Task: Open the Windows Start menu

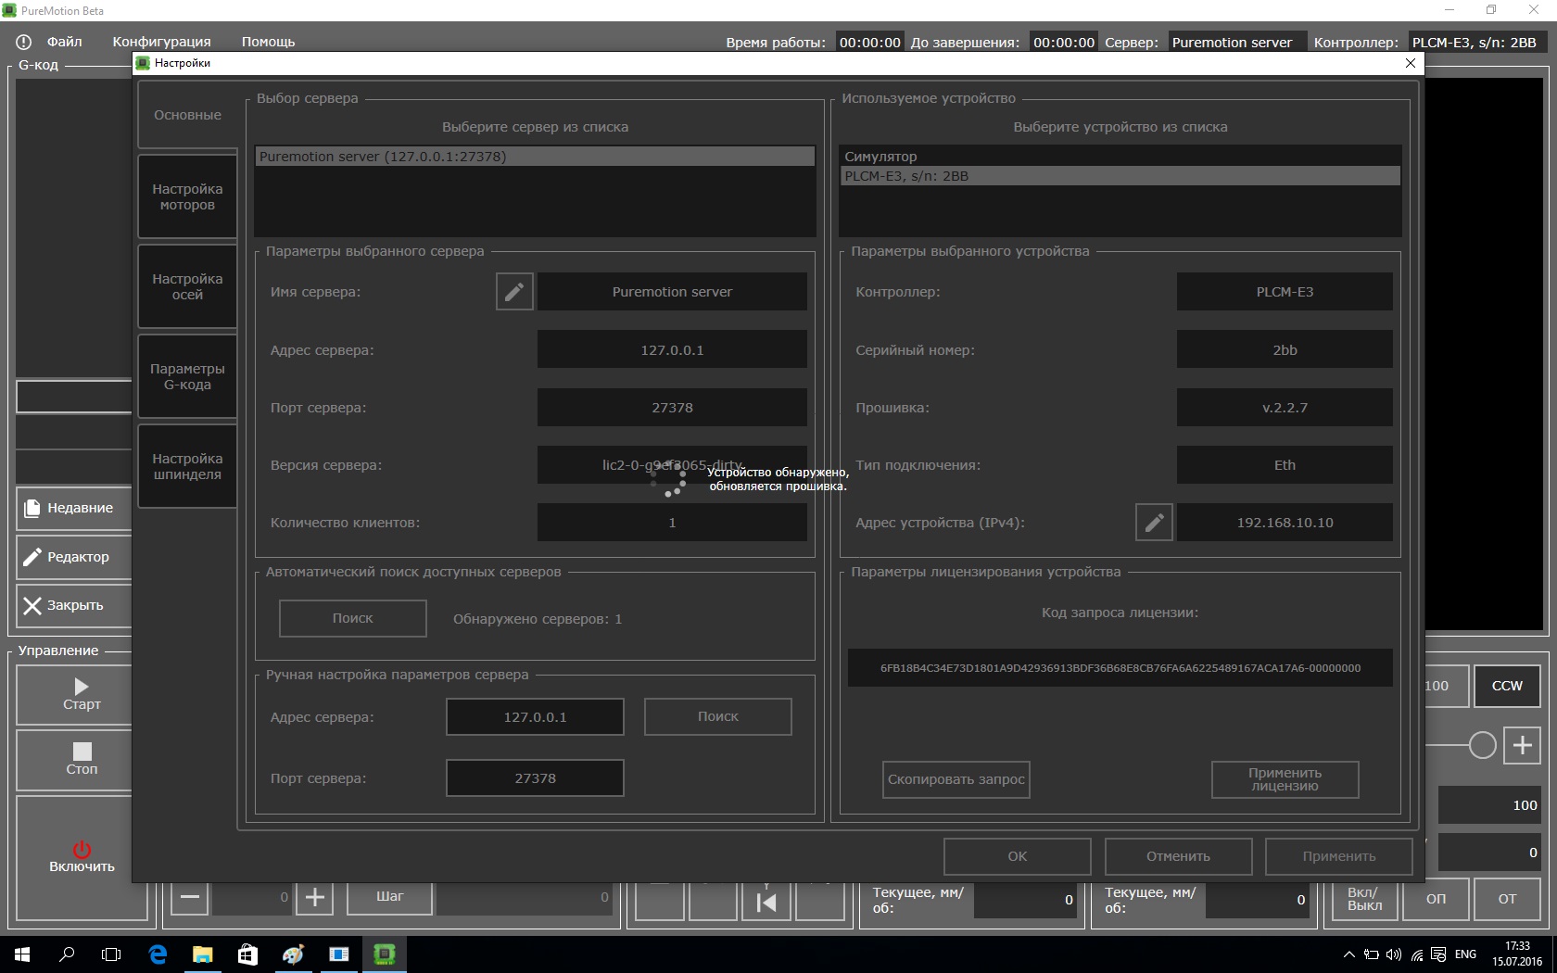Action: pos(22,954)
